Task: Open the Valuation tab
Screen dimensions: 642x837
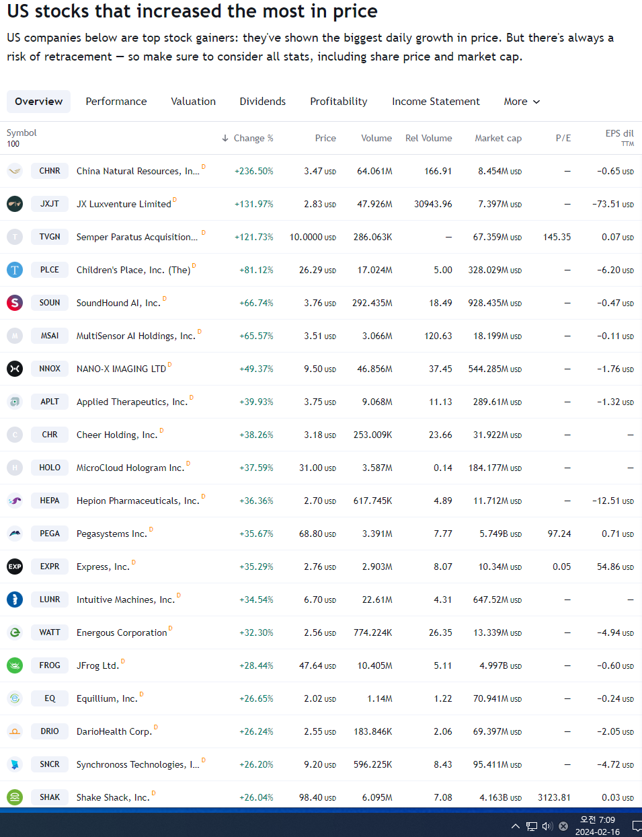Action: point(194,102)
